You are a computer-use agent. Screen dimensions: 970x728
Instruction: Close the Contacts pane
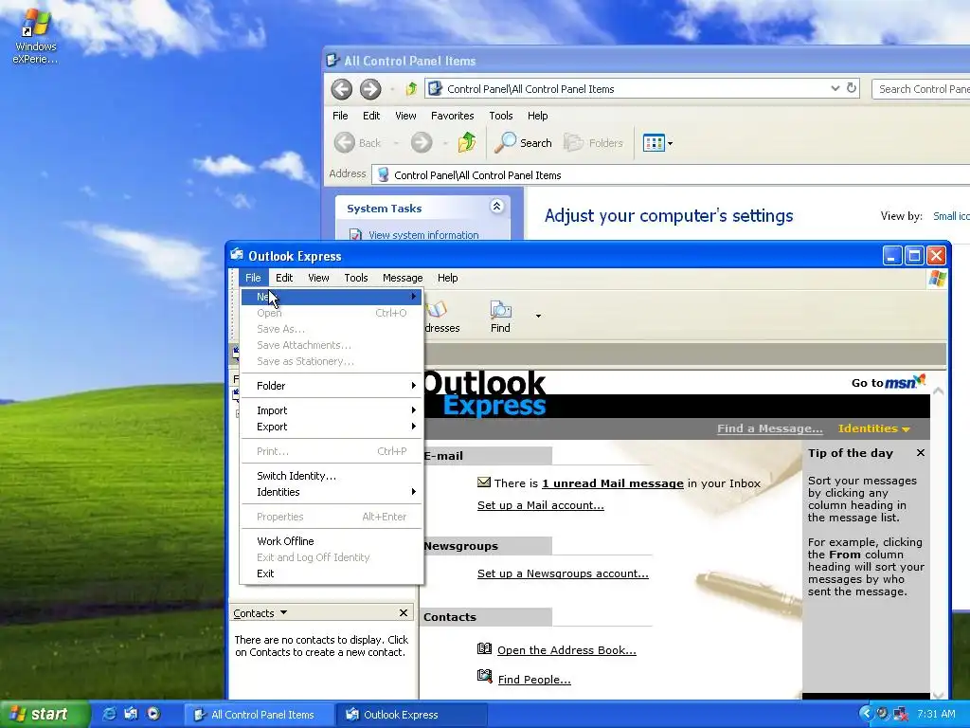pyautogui.click(x=404, y=613)
